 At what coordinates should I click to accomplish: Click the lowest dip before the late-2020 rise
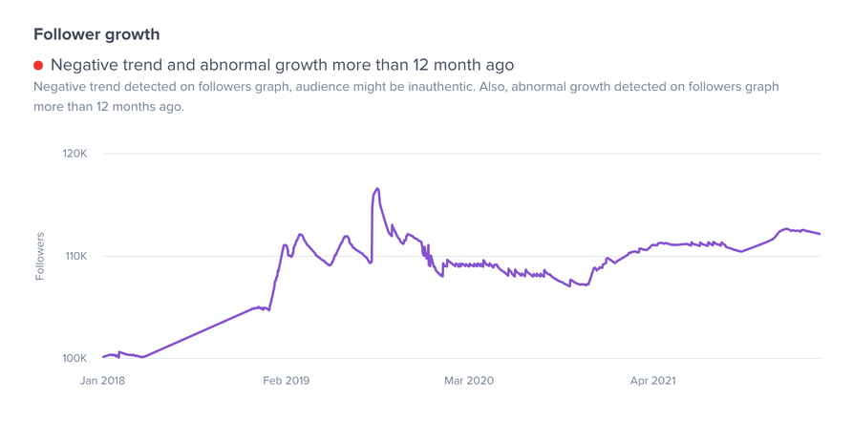point(570,285)
